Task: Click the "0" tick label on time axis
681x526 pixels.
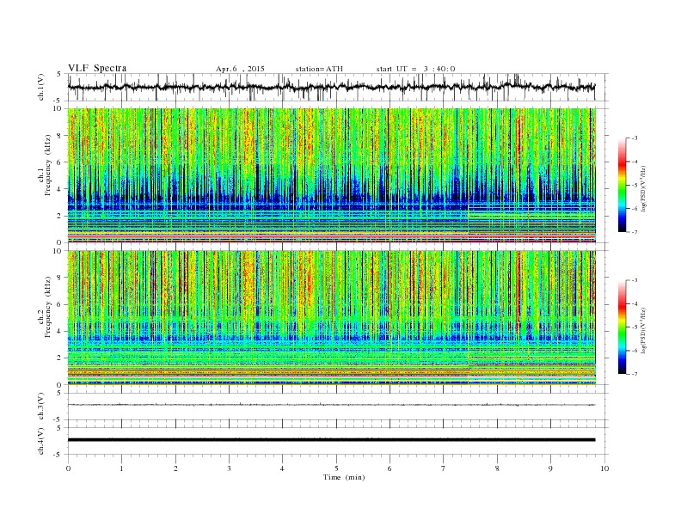Action: 68,468
